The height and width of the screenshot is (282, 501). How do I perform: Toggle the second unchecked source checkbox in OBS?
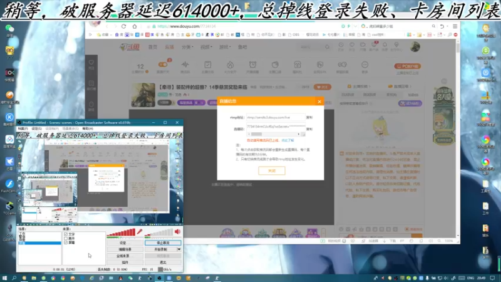coord(66,239)
